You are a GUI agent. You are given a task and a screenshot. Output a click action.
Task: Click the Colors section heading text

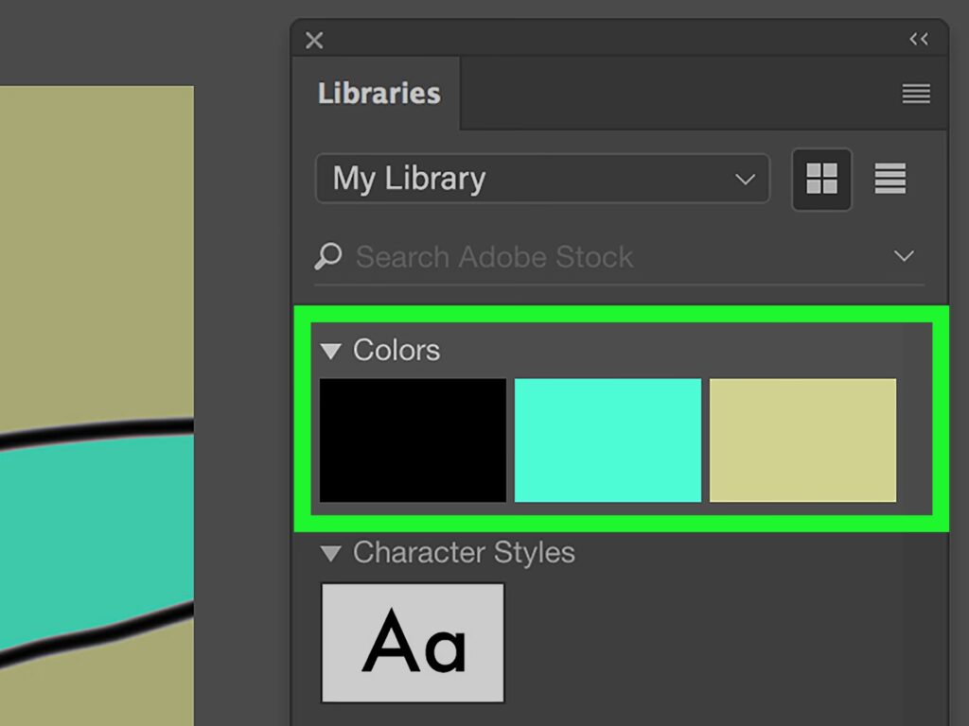396,351
